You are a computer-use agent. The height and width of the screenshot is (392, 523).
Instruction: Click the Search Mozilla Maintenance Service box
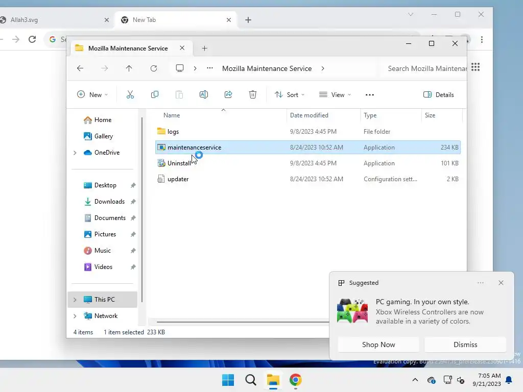(x=423, y=68)
